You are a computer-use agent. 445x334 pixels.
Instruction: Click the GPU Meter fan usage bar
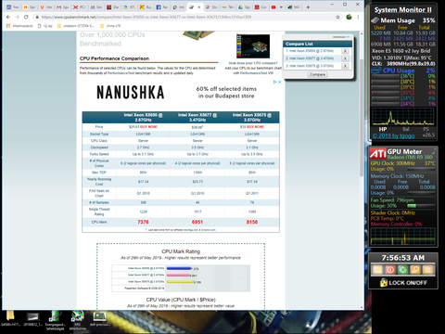click(421, 206)
